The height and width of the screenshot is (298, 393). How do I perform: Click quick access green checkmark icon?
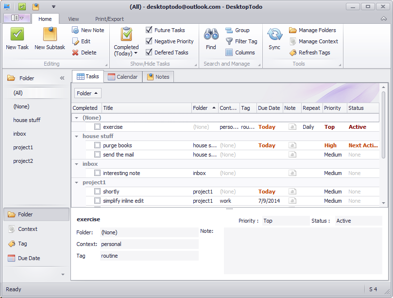[x=22, y=6]
